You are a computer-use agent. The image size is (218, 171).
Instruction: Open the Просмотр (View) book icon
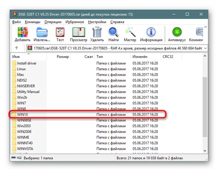tap(79, 32)
